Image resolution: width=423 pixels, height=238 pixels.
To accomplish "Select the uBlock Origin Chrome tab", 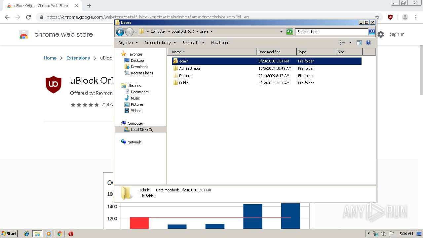I will (x=41, y=6).
